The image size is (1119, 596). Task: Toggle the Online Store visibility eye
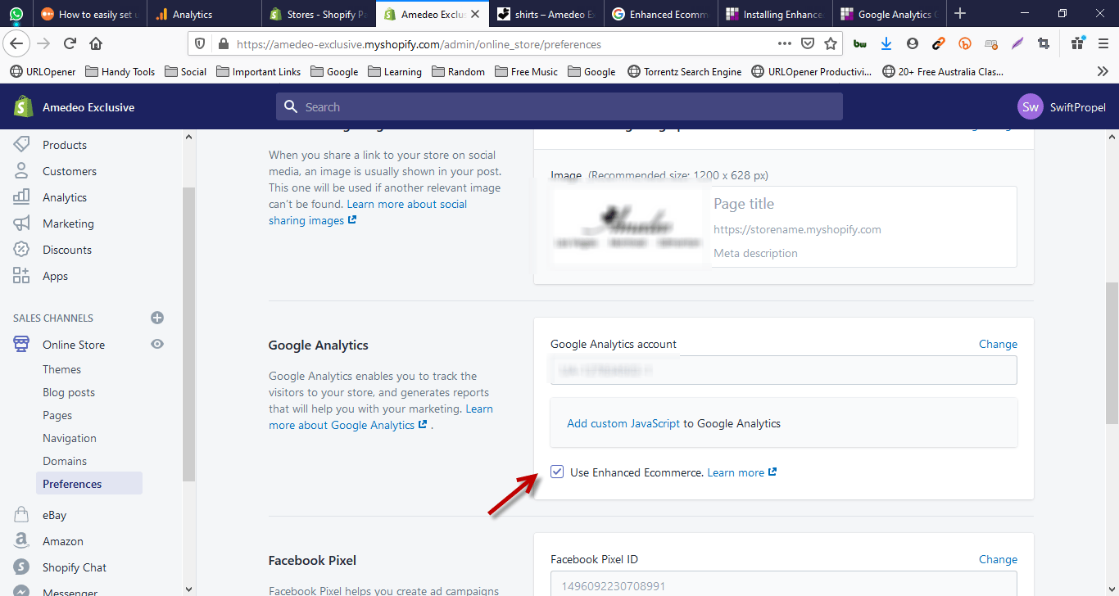(x=156, y=344)
